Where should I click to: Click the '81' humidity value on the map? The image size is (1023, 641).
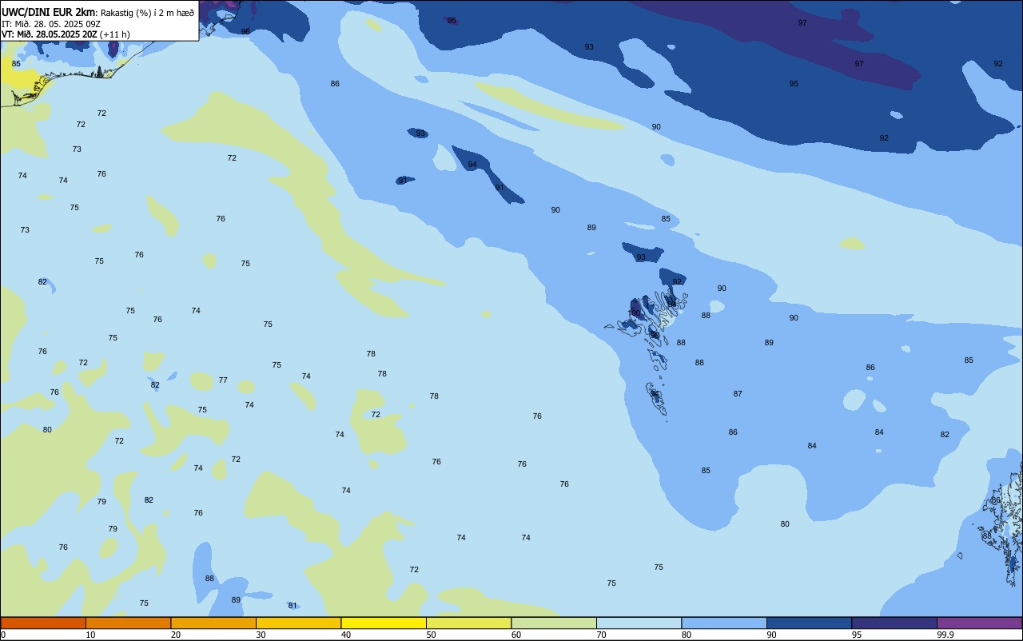click(x=293, y=606)
